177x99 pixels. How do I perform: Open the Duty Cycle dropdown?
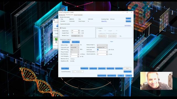coord(102,50)
